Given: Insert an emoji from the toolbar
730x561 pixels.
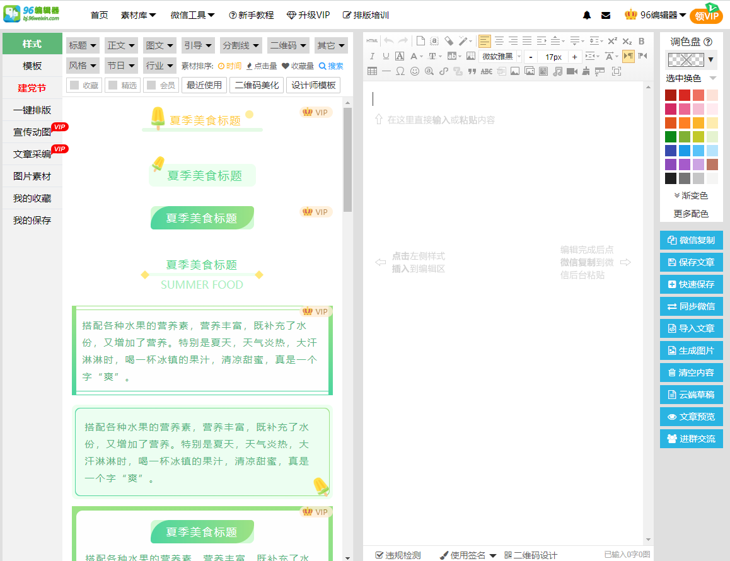Looking at the screenshot, I should pos(414,71).
